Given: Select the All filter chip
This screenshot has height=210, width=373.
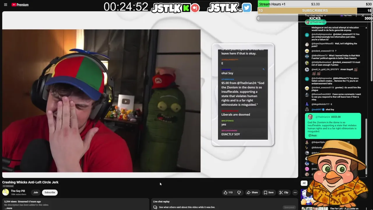Looking at the screenshot, I should [304, 183].
